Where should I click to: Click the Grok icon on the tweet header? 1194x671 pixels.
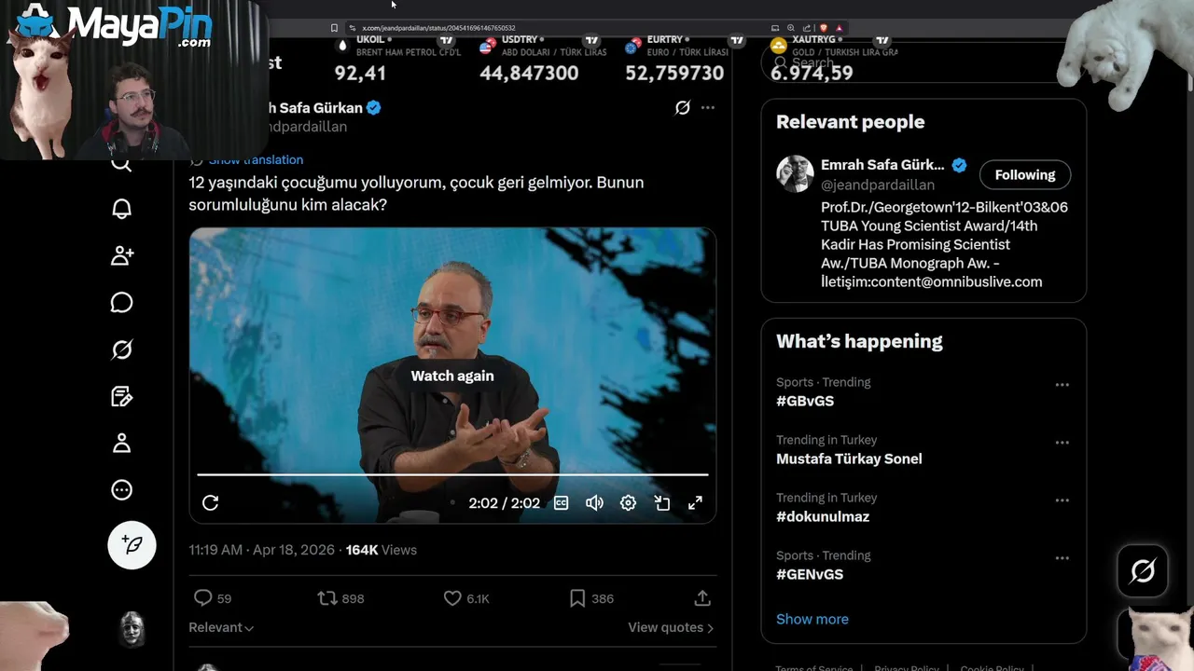[x=683, y=108]
